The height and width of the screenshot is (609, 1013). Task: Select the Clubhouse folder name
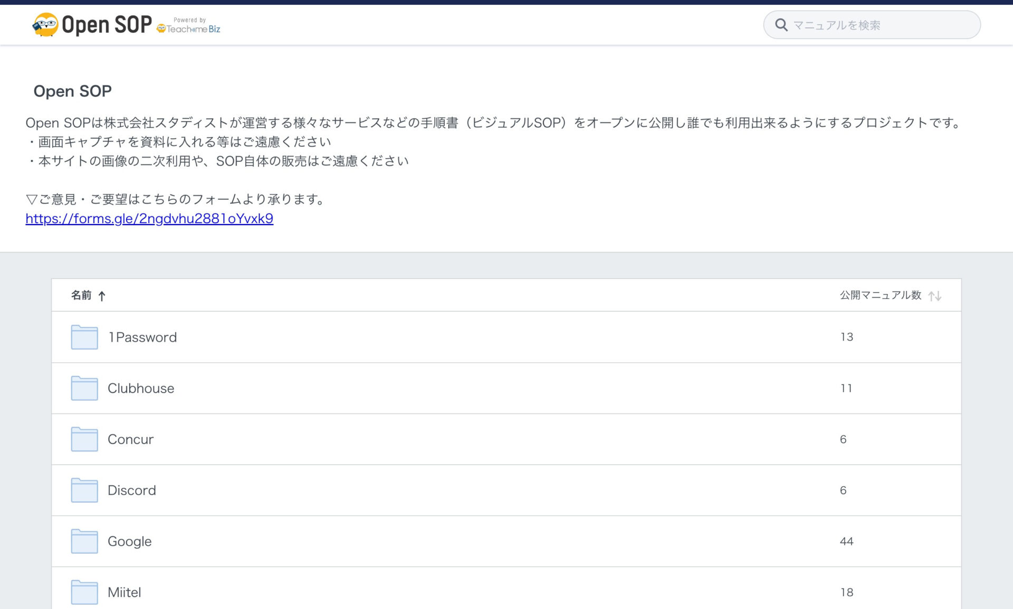(141, 388)
